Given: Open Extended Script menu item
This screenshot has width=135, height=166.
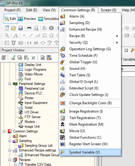Looking at the screenshot, I should 90,88.
